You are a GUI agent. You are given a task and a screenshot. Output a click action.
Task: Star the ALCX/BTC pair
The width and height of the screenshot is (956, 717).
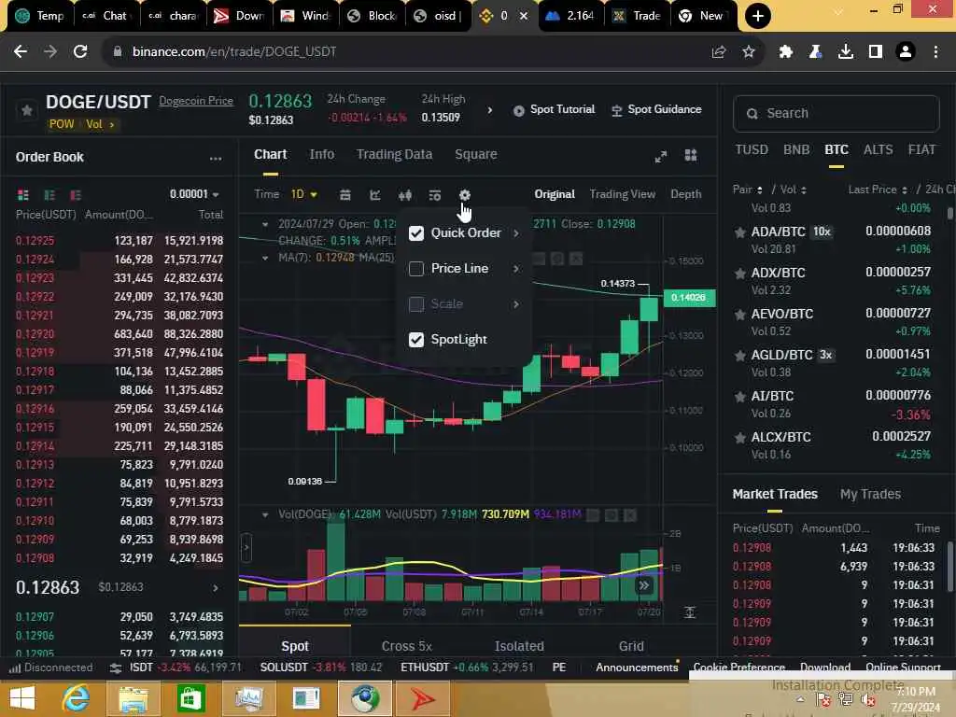pyautogui.click(x=740, y=438)
